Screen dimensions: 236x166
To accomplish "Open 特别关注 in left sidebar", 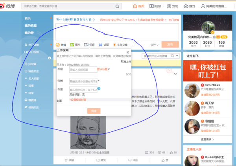I will tap(32, 71).
